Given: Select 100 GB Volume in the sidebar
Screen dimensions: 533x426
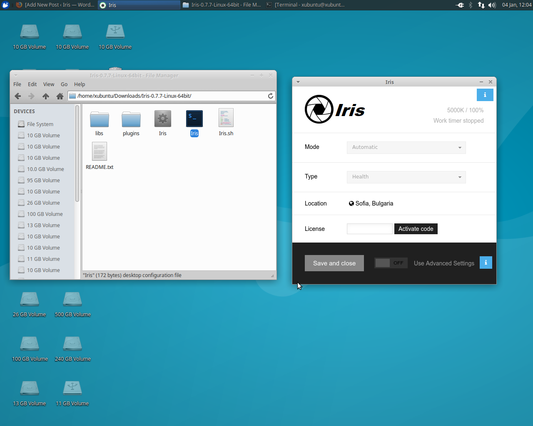Looking at the screenshot, I should coord(45,214).
